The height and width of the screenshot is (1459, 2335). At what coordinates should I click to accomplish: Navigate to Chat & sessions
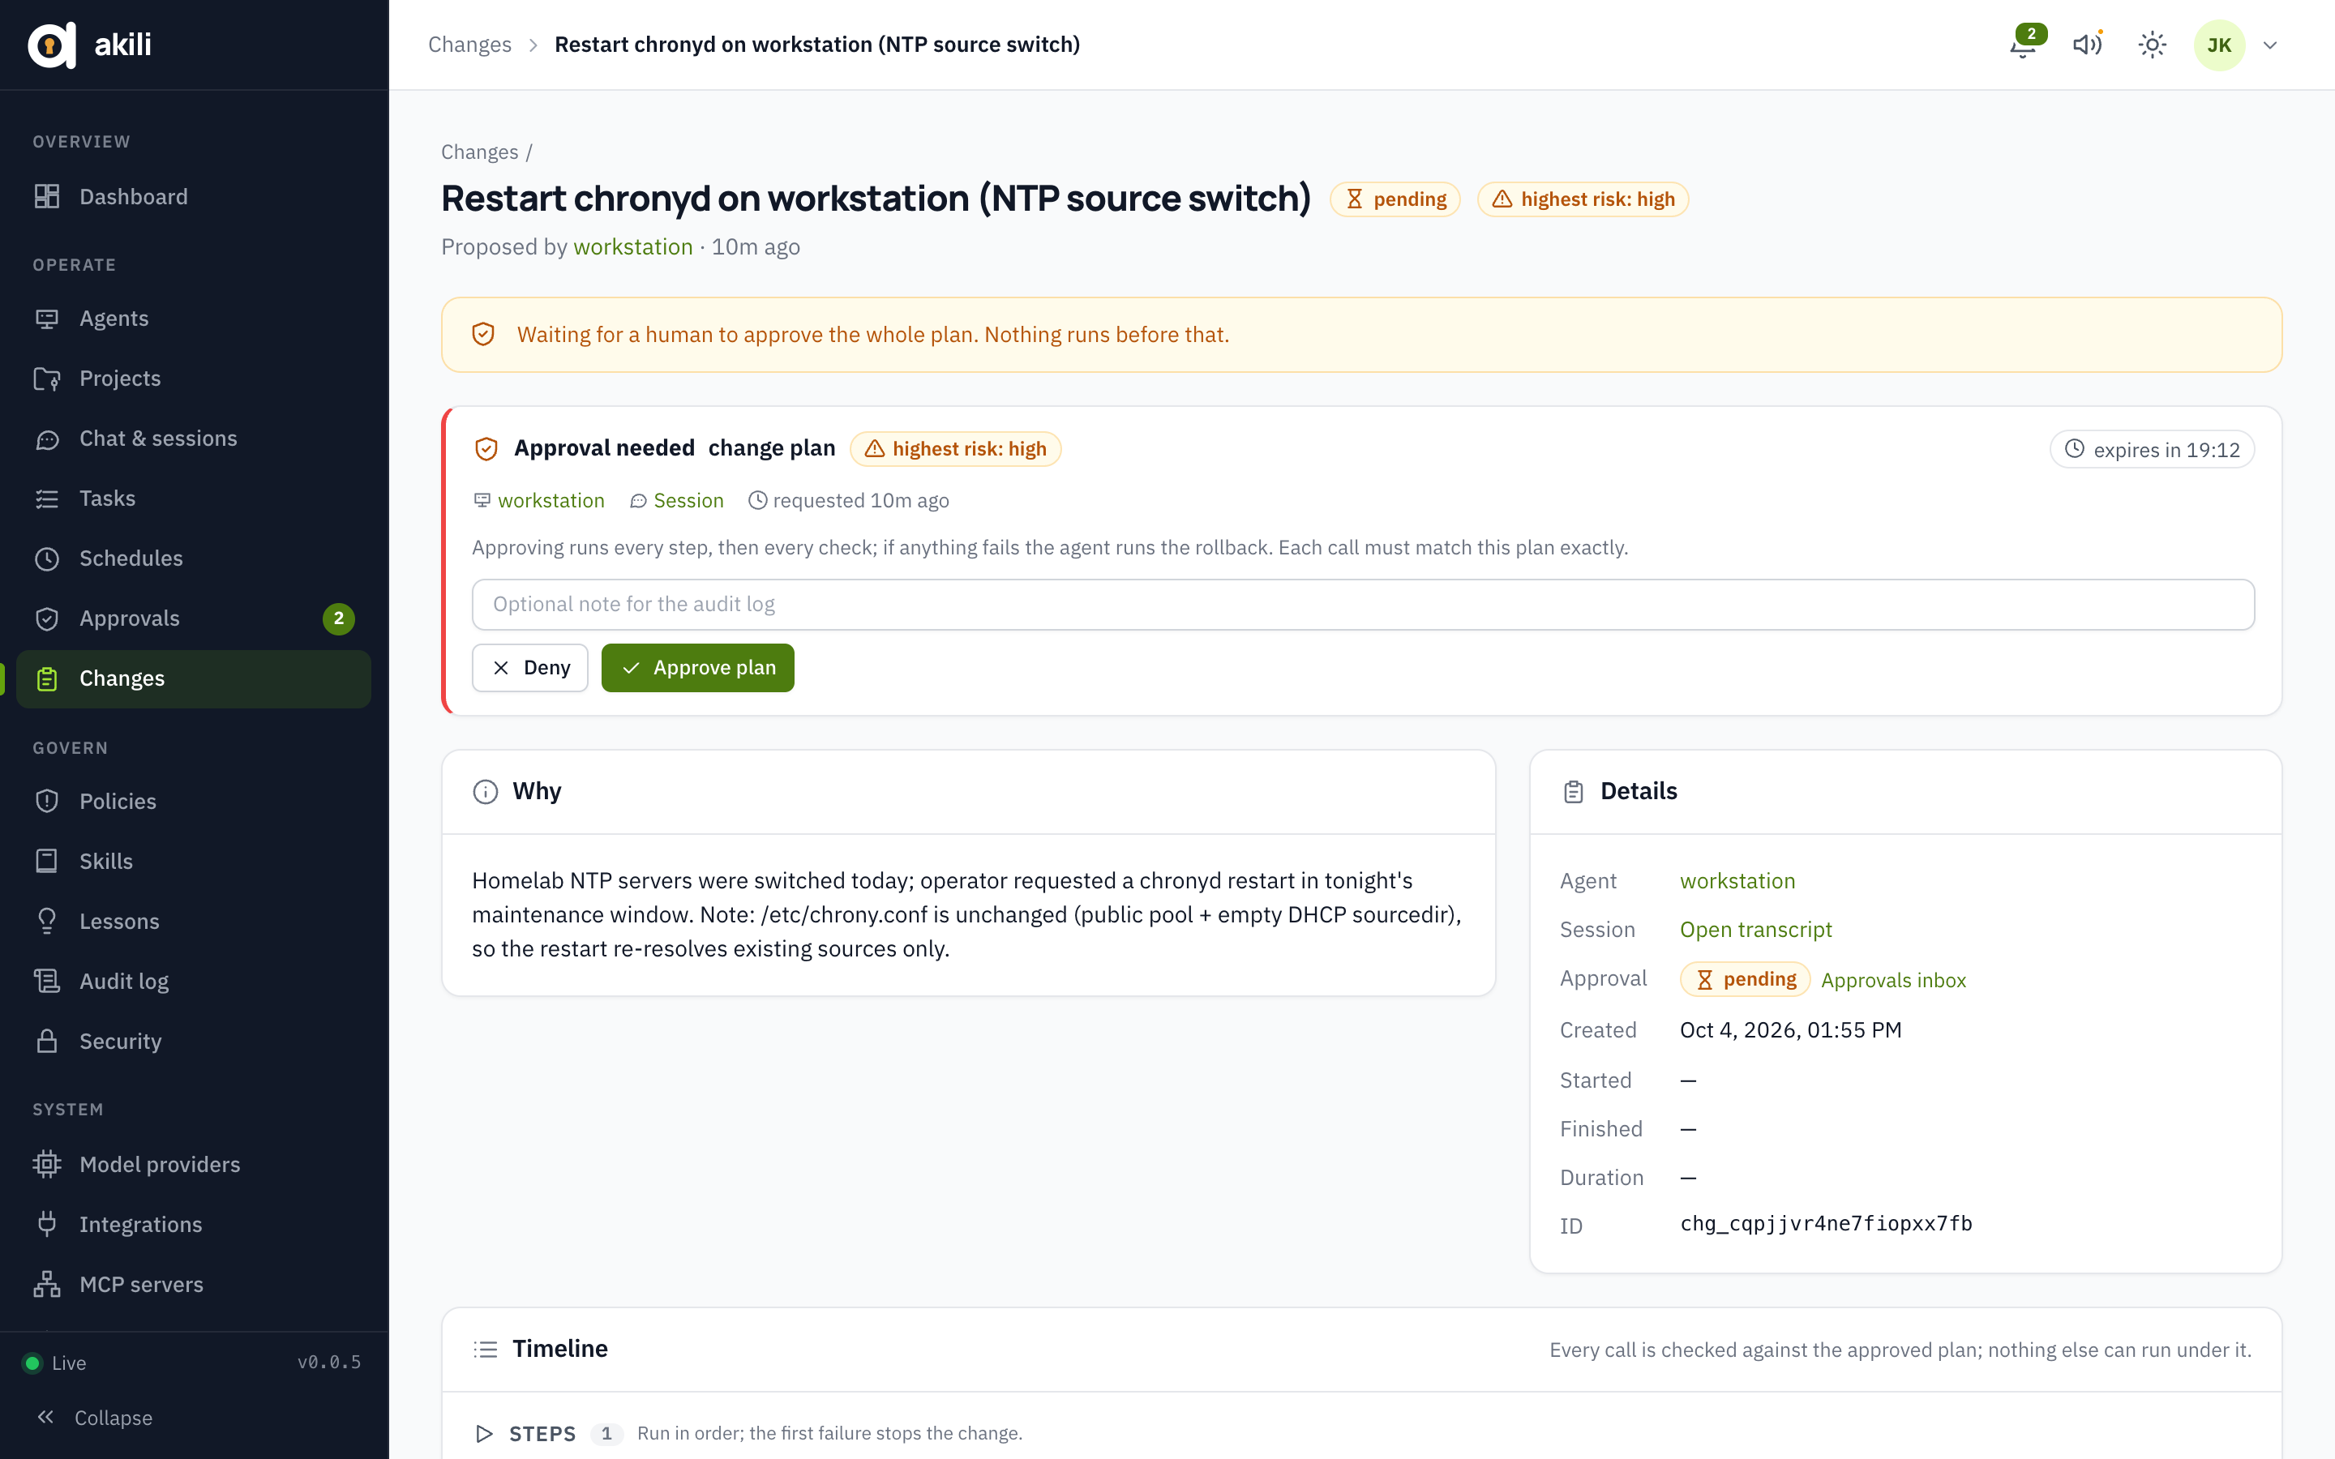click(x=194, y=438)
